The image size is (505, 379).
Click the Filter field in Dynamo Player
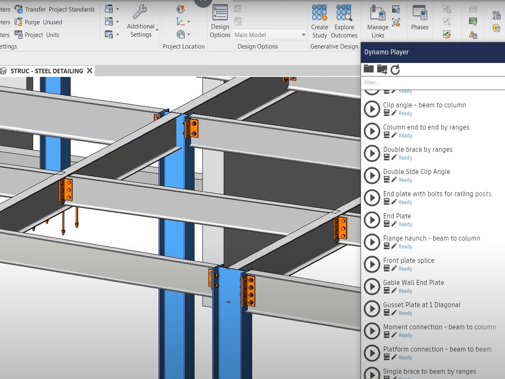pyautogui.click(x=395, y=83)
